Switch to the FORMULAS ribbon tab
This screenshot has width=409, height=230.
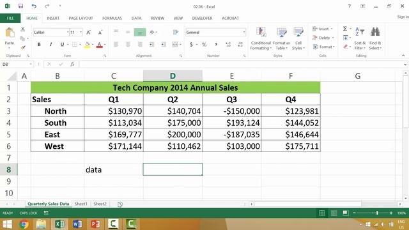tap(112, 19)
